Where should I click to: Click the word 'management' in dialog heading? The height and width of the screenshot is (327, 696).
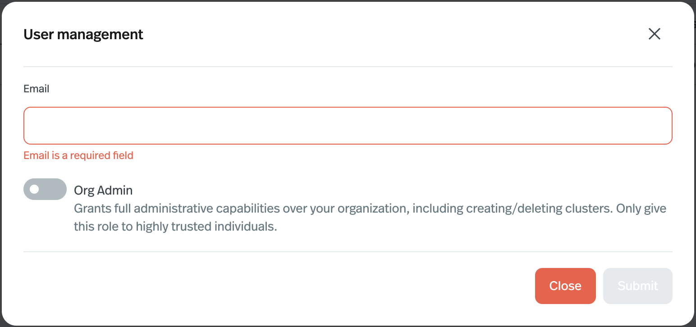pyautogui.click(x=101, y=35)
